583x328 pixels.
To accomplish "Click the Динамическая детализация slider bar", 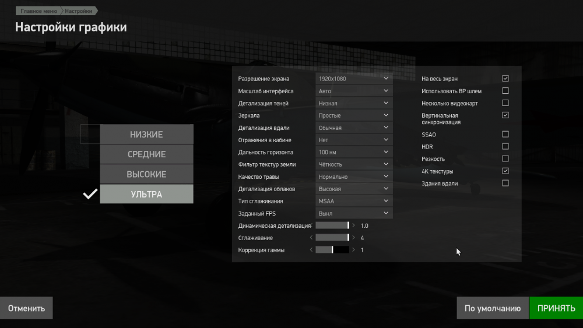I will [x=332, y=225].
